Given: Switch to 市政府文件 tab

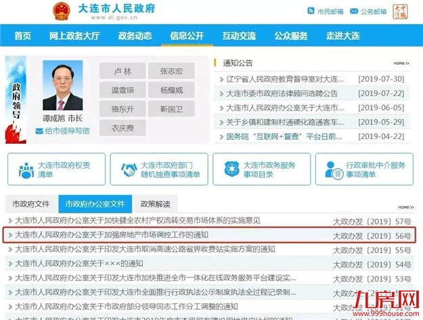Looking at the screenshot, I should [x=31, y=204].
